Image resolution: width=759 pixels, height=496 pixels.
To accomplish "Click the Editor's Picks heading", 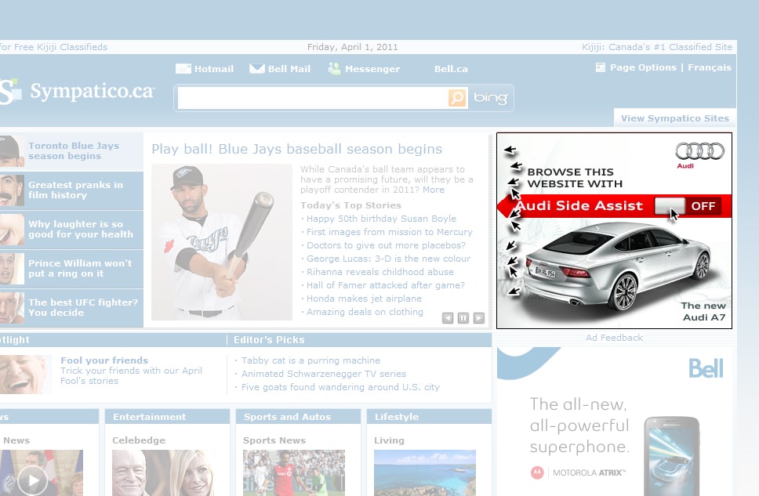I will 269,340.
